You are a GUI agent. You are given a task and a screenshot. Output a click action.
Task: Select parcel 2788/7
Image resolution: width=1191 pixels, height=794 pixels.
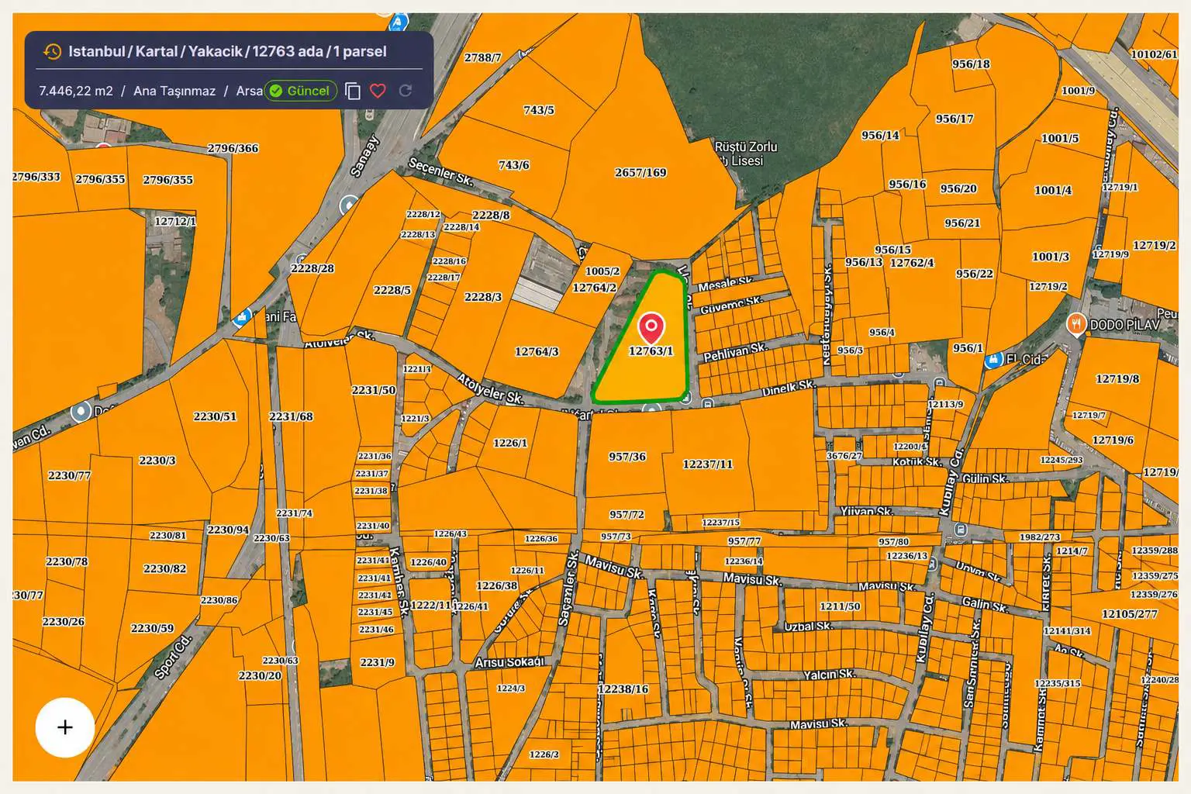coord(482,57)
